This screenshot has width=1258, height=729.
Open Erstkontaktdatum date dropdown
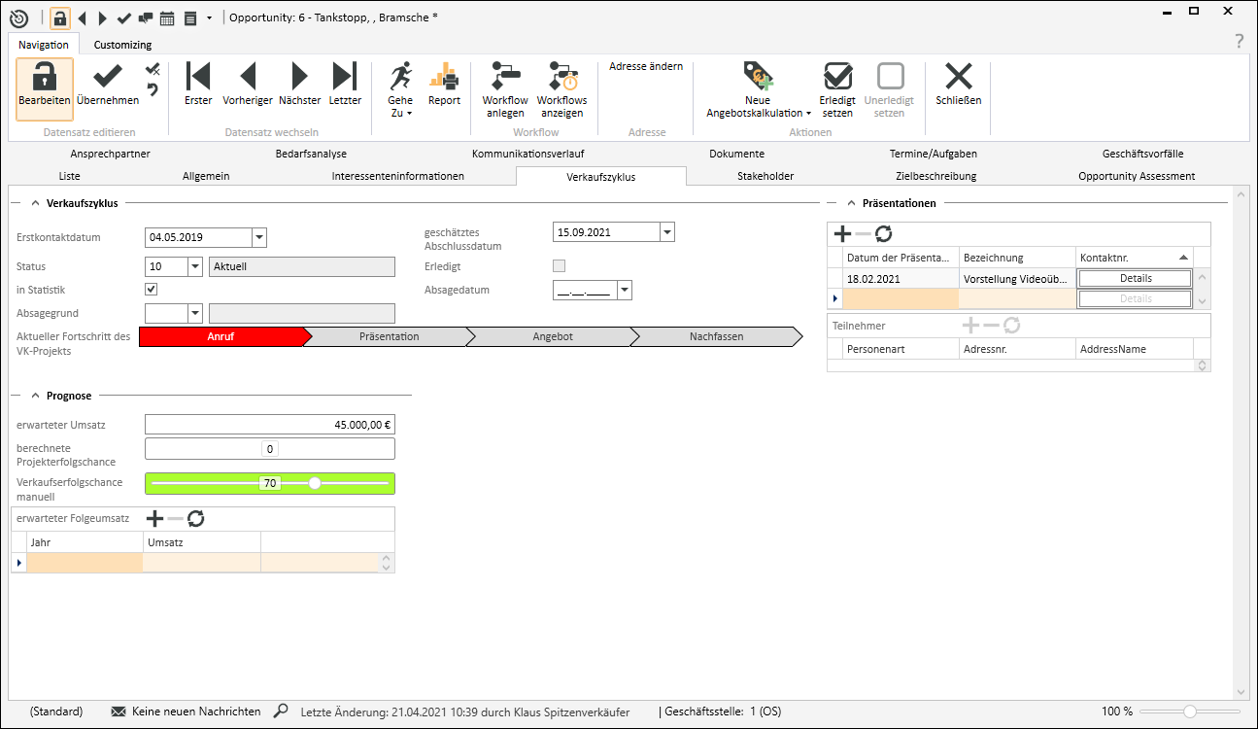click(x=258, y=238)
